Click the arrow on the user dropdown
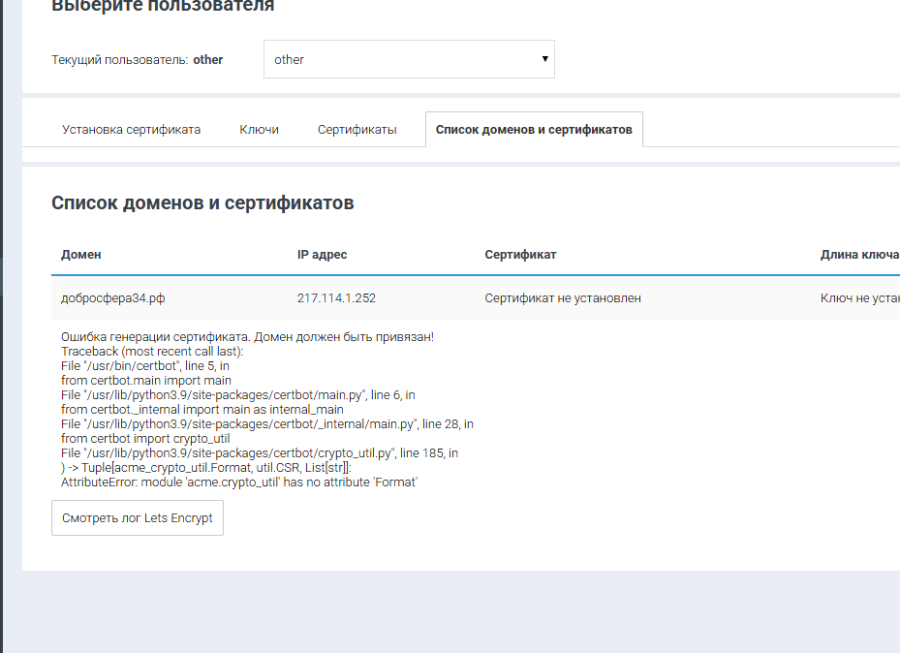 coord(545,59)
